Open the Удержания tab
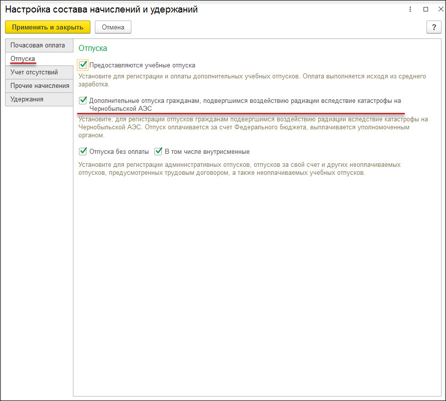Viewport: 446px width, 401px height. [x=39, y=99]
